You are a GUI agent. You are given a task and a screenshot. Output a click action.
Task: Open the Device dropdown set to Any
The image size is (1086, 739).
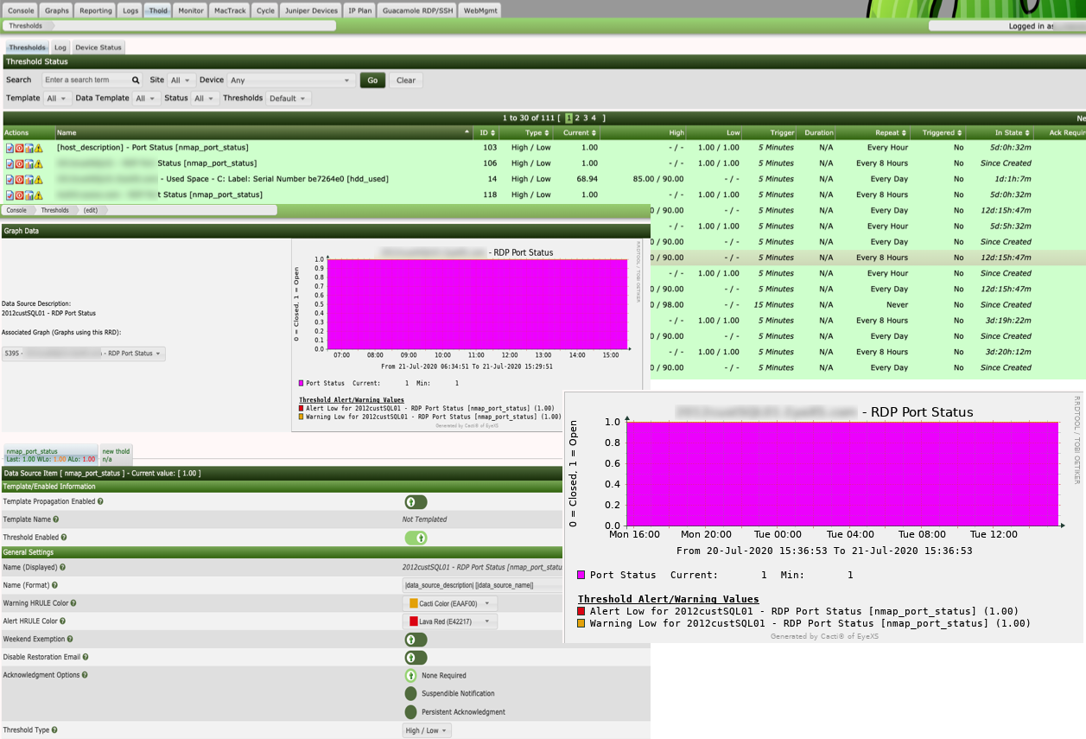[x=291, y=80]
